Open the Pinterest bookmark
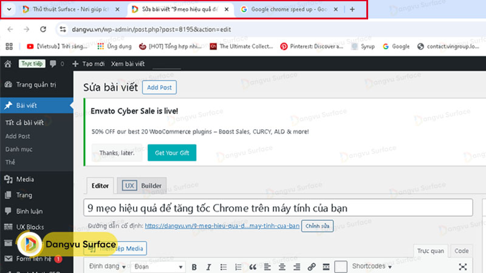The height and width of the screenshot is (273, 486). 312,47
